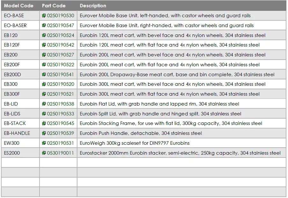Click the green icon beside part code 0250190545

(x=44, y=123)
